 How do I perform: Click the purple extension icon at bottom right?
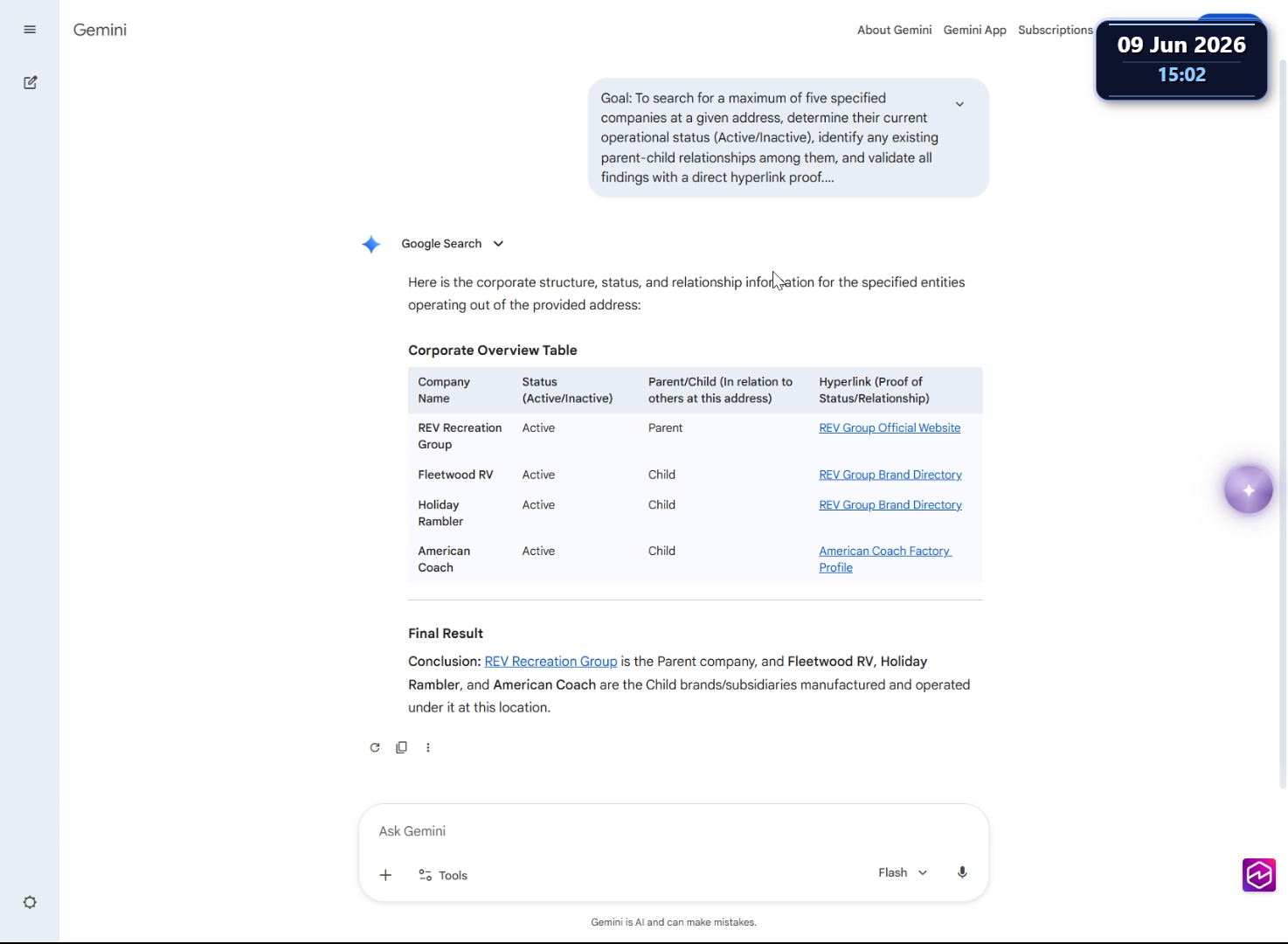click(1259, 875)
